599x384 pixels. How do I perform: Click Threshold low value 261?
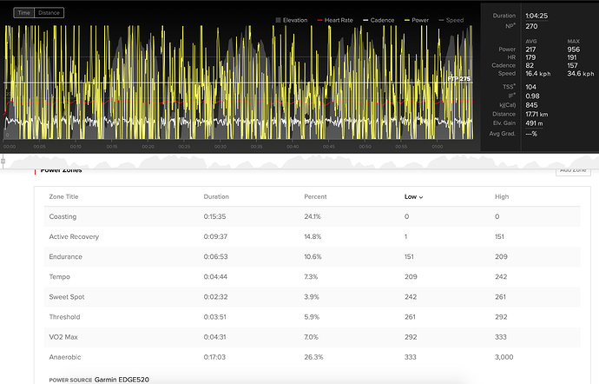[410, 317]
